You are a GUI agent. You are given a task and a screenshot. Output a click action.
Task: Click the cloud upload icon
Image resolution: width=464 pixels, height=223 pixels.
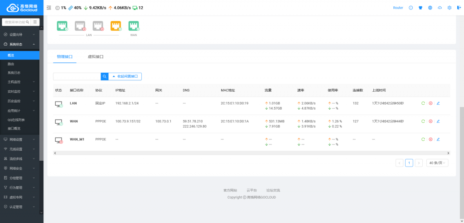440,8
